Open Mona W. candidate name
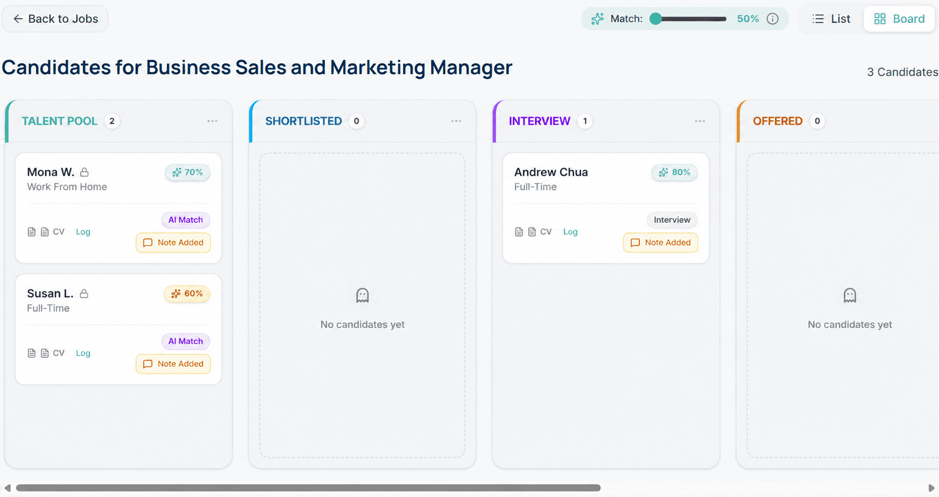Image resolution: width=939 pixels, height=497 pixels. point(51,172)
